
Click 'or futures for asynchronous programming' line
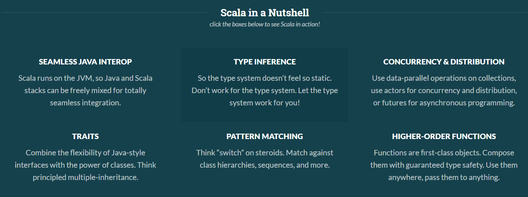coord(444,103)
